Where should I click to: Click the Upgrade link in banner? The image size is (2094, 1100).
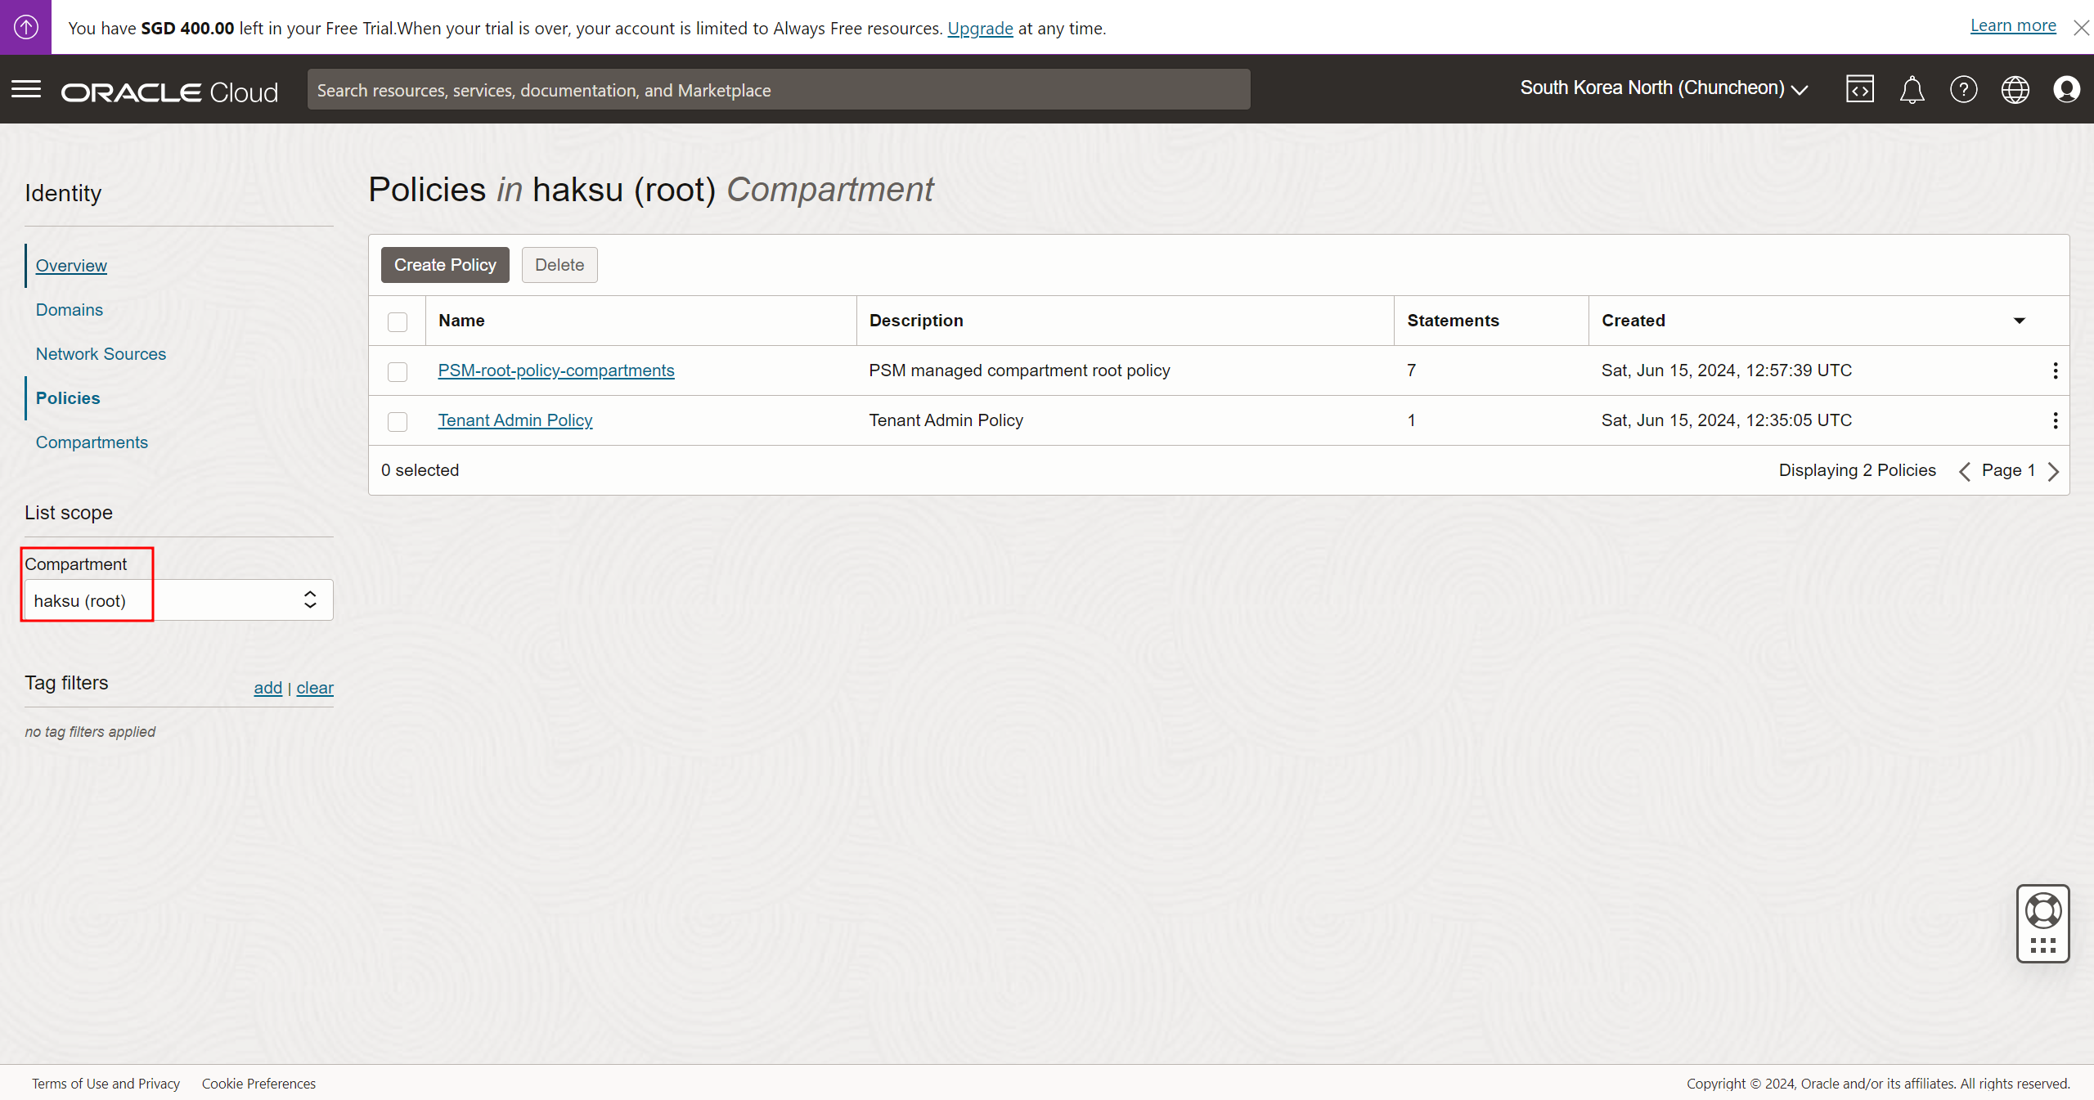coord(980,28)
